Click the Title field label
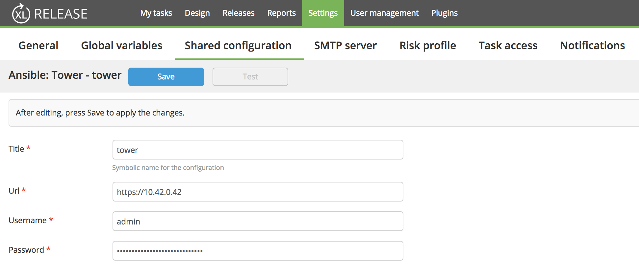The image size is (639, 277). (x=16, y=149)
